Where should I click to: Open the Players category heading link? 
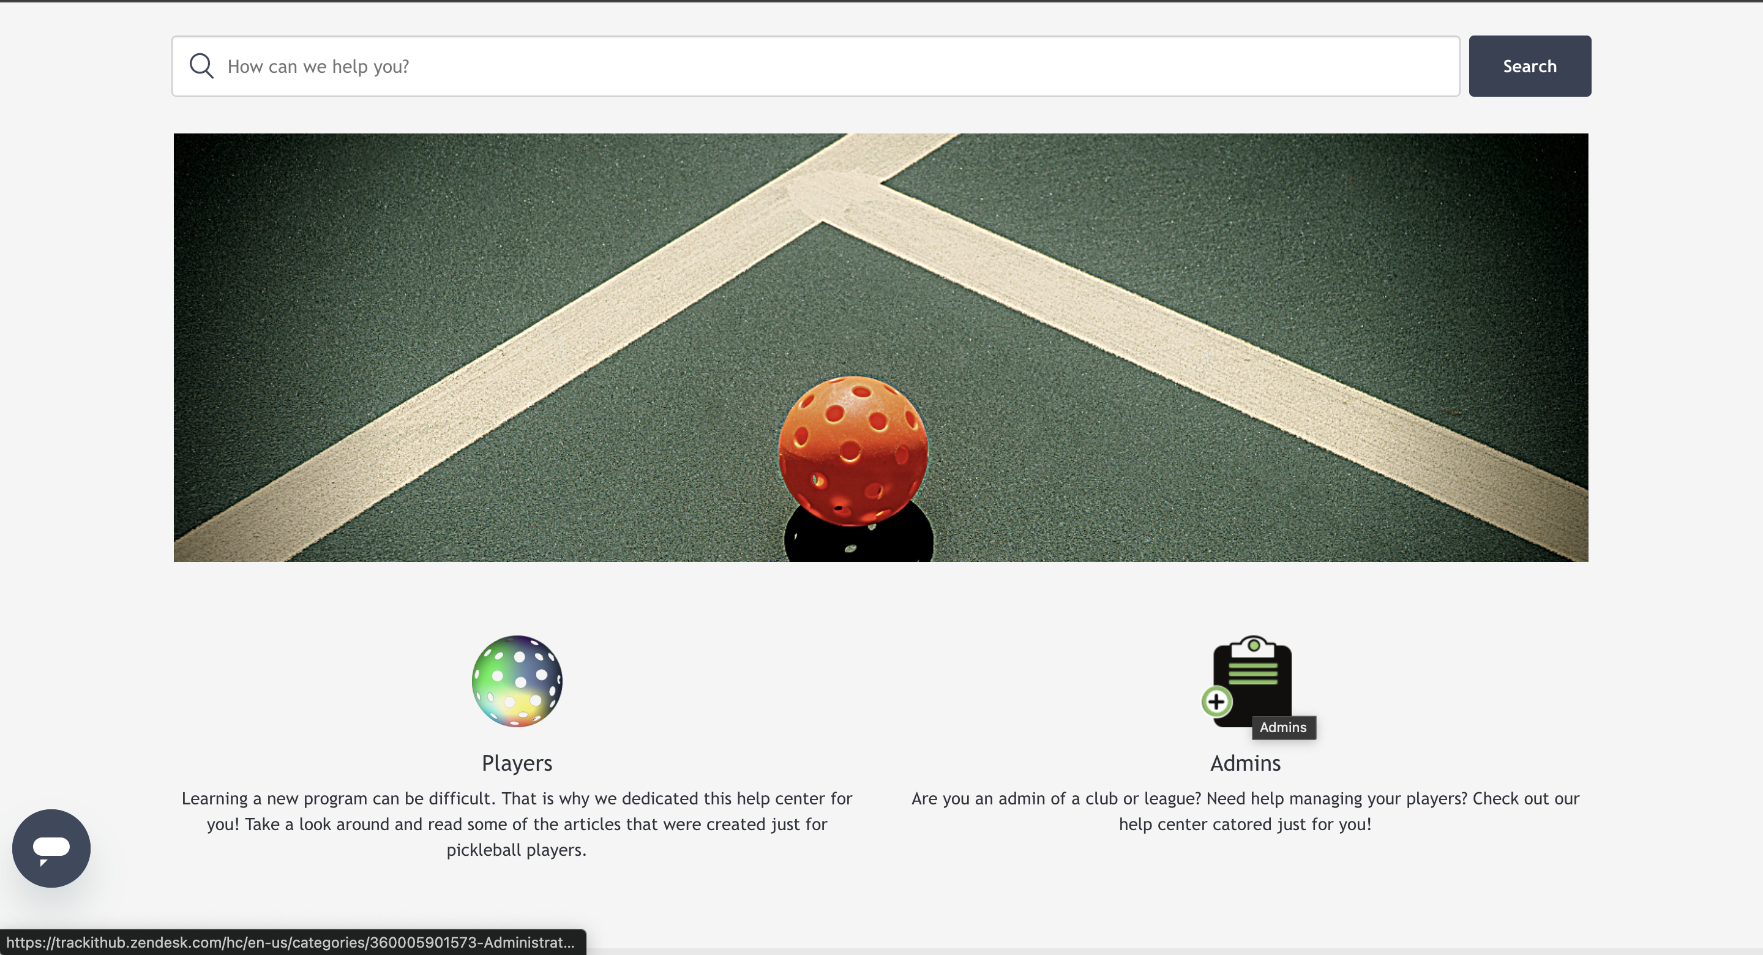pyautogui.click(x=517, y=763)
